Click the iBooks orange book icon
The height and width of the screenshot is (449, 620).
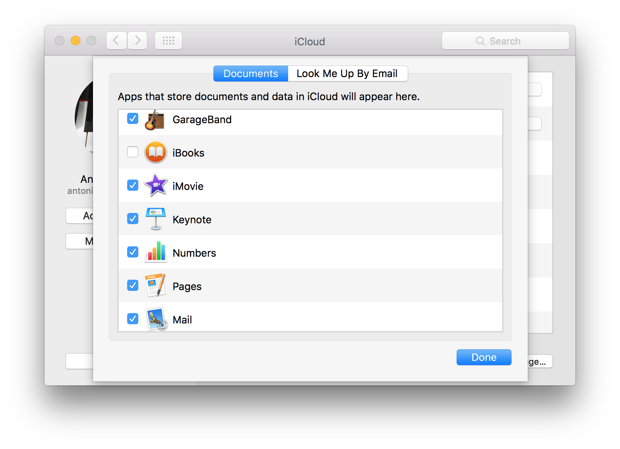point(155,152)
